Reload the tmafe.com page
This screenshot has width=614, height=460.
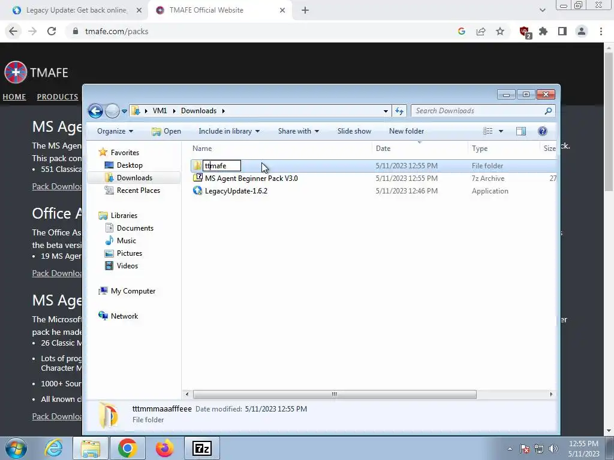click(x=52, y=31)
